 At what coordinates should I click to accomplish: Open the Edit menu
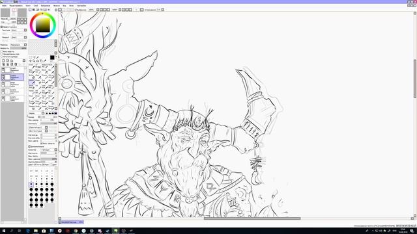pyautogui.click(x=16, y=6)
